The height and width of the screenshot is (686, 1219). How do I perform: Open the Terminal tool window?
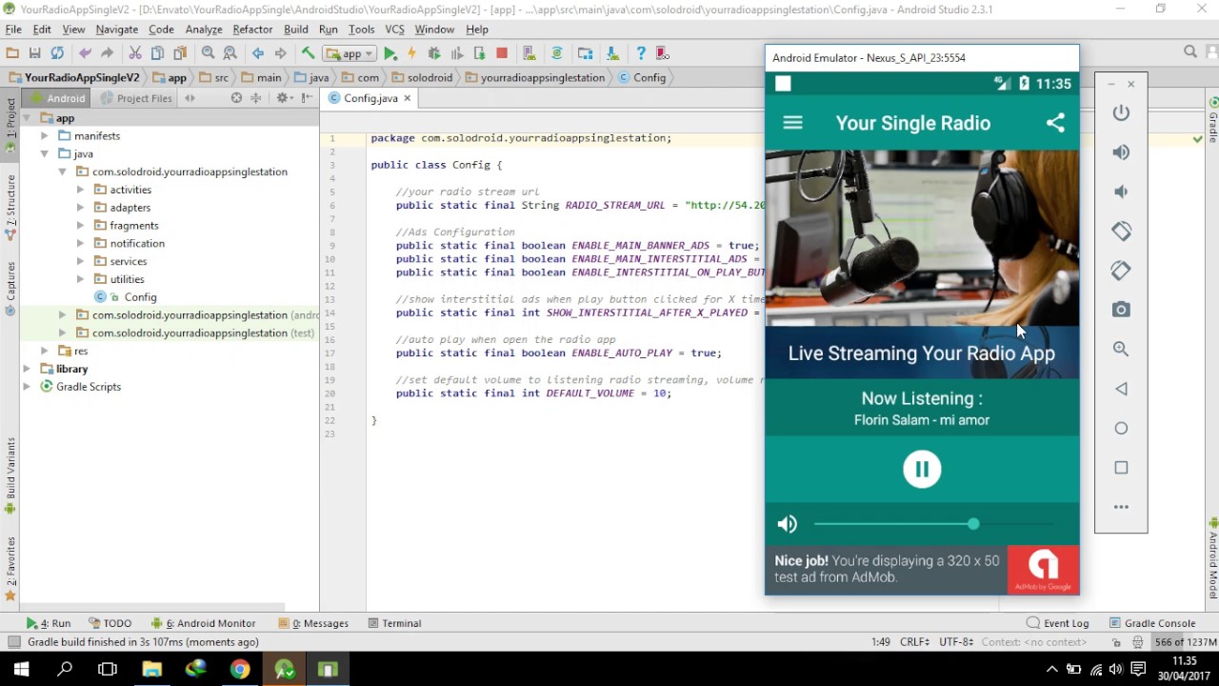click(394, 623)
